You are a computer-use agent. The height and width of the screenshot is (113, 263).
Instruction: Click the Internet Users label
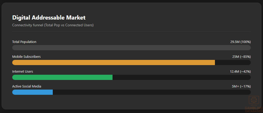(x=23, y=72)
